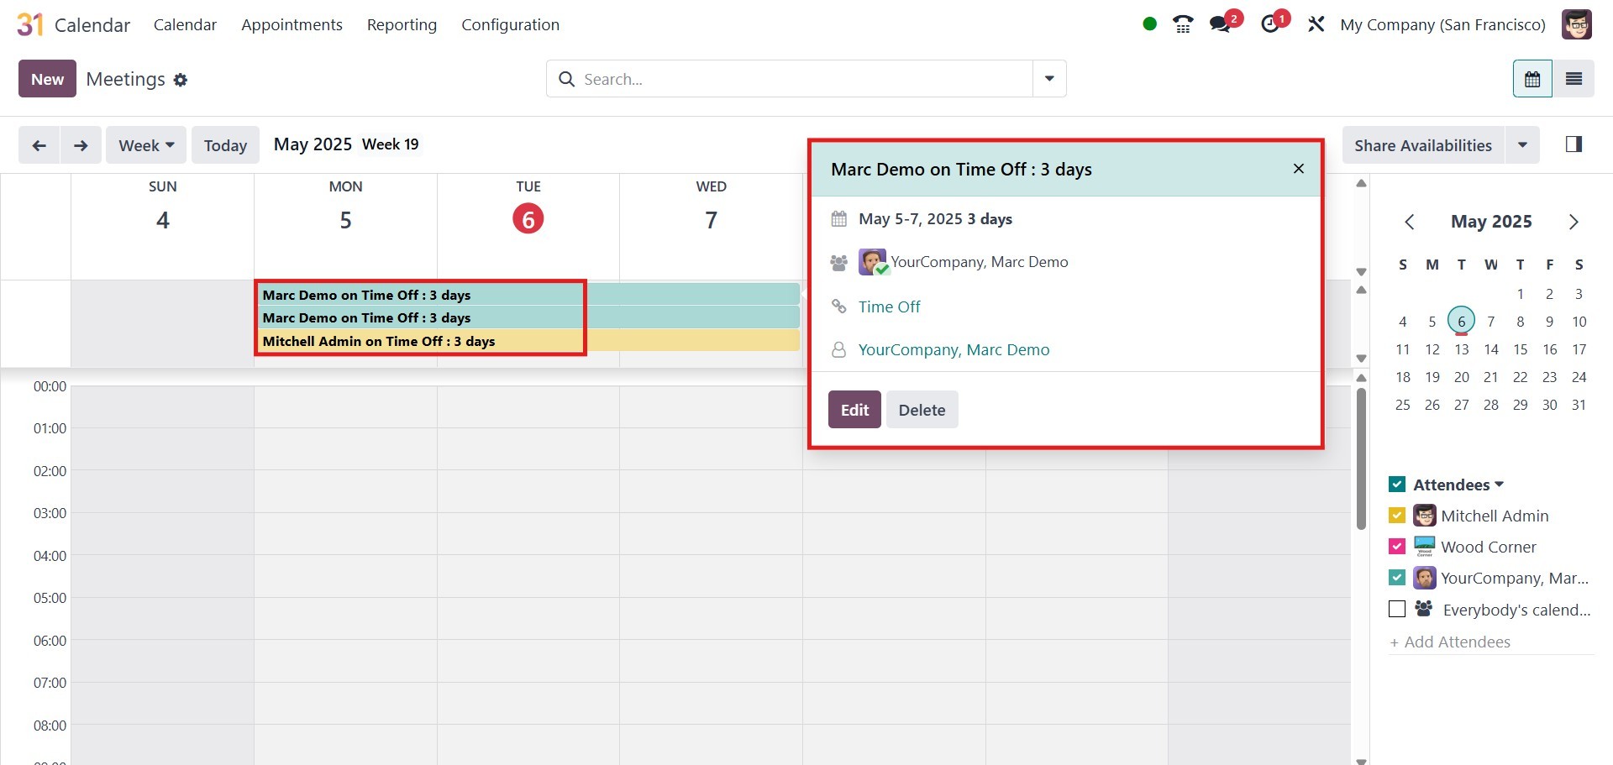Open the search options dropdown arrow
This screenshot has height=765, width=1613.
click(1049, 79)
